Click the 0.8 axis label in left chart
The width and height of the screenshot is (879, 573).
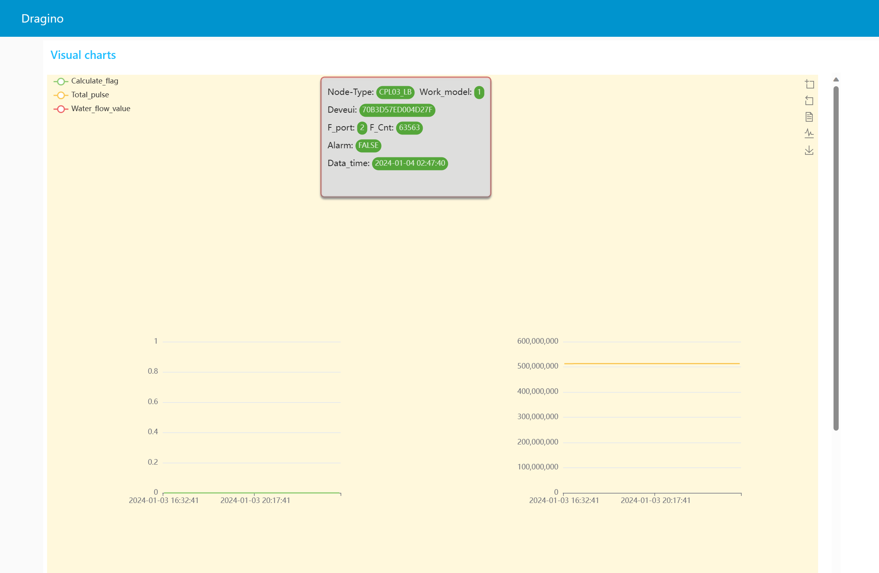coord(153,371)
